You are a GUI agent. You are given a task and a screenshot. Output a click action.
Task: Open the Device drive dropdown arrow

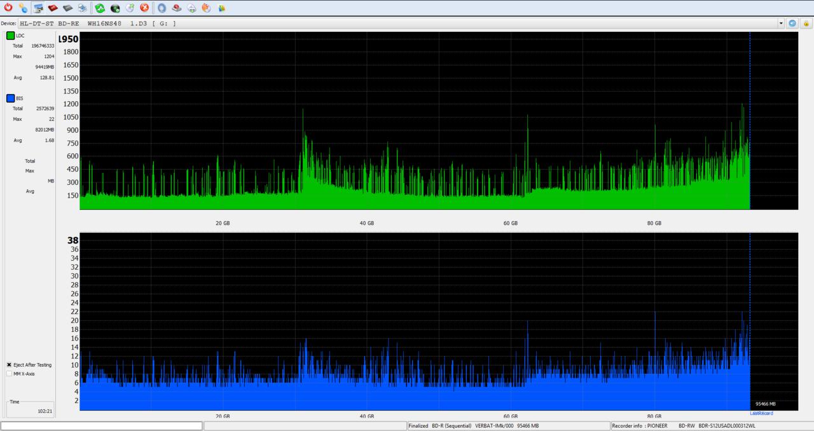click(x=781, y=23)
